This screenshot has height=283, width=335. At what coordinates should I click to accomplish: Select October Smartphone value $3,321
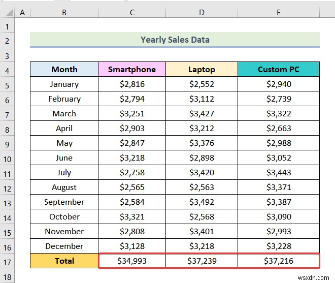click(132, 217)
